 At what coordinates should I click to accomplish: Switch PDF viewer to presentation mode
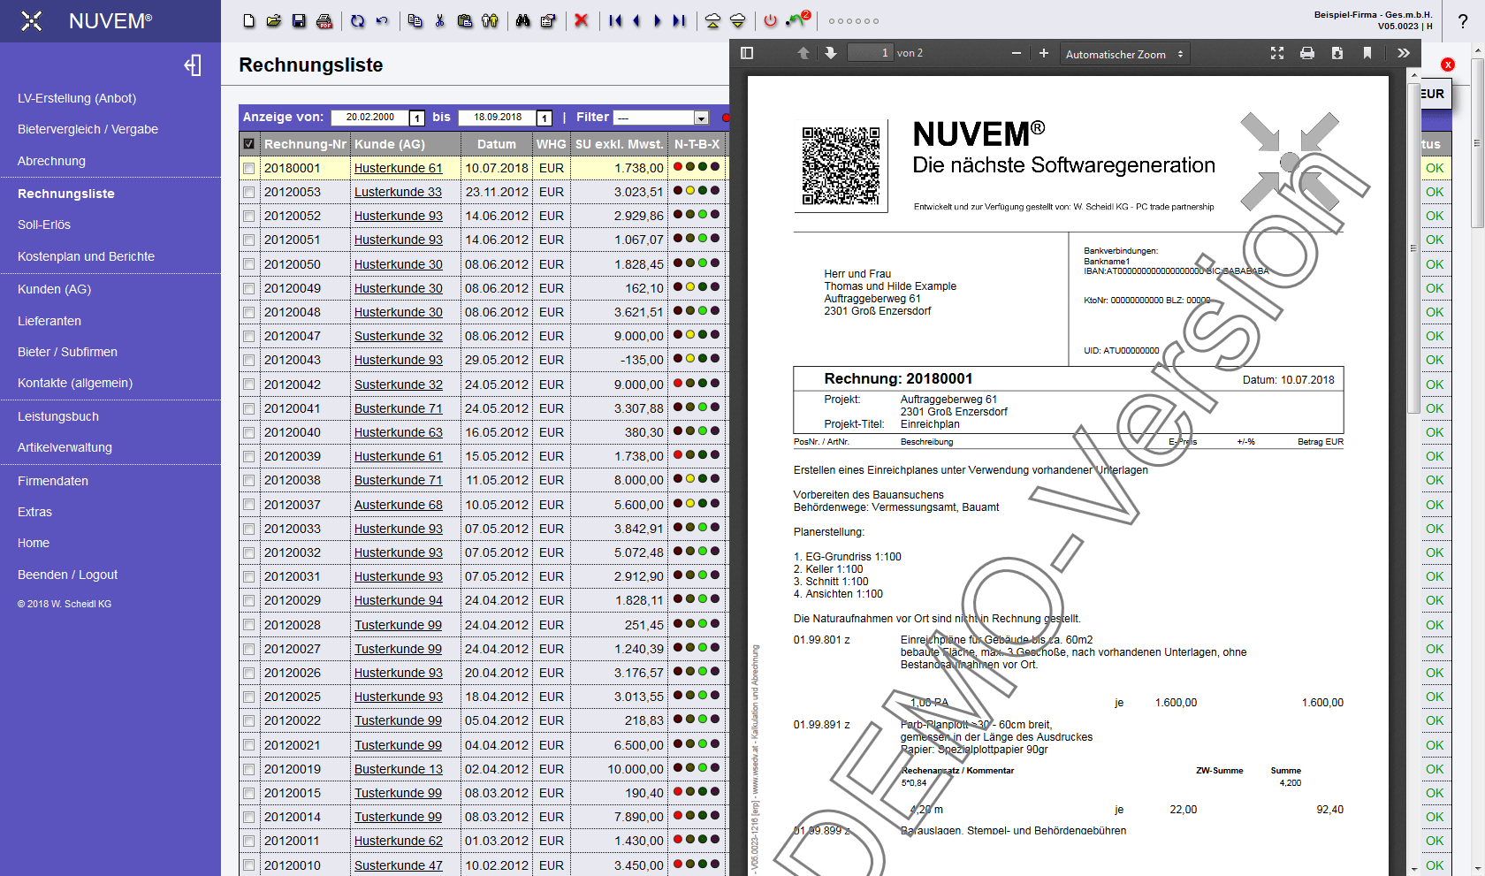coord(1277,53)
